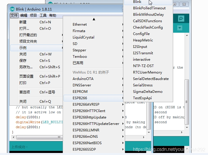Viewport: 208px width, 155px height.
Task: Open the ESP8266HTTPClient examples submenu
Action: [x=93, y=111]
